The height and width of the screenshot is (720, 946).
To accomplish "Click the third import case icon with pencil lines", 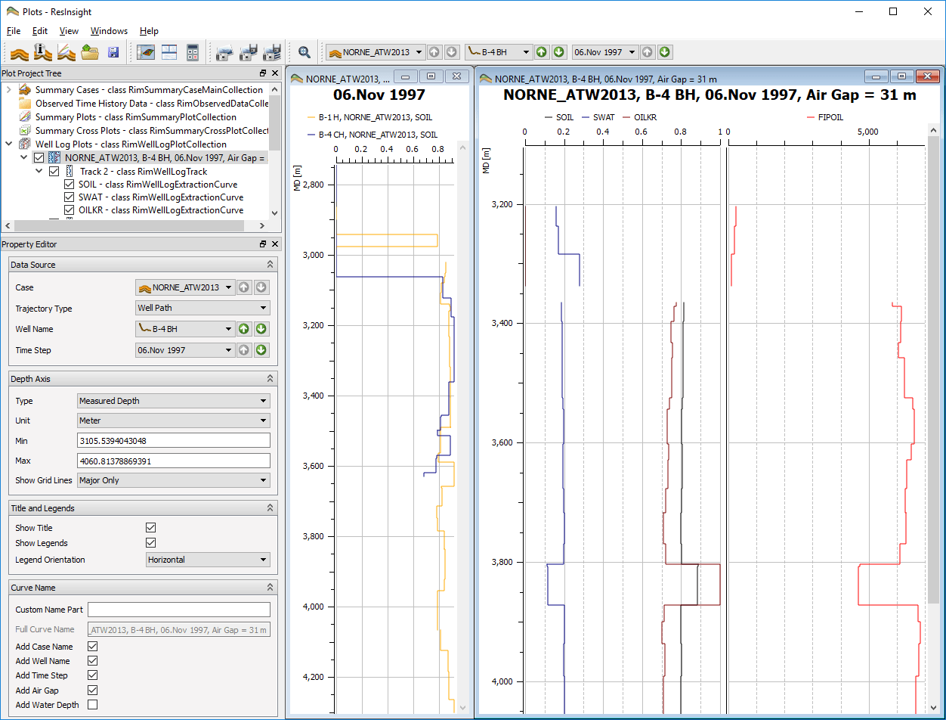I will (x=67, y=52).
